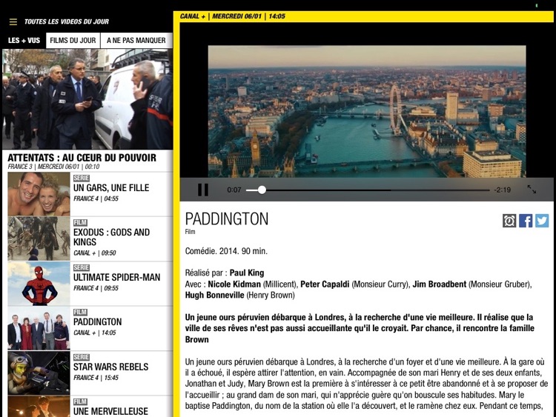Viewport: 556px width, 417px height.
Task: Open Paddington list thumbnail
Action: pos(39,328)
